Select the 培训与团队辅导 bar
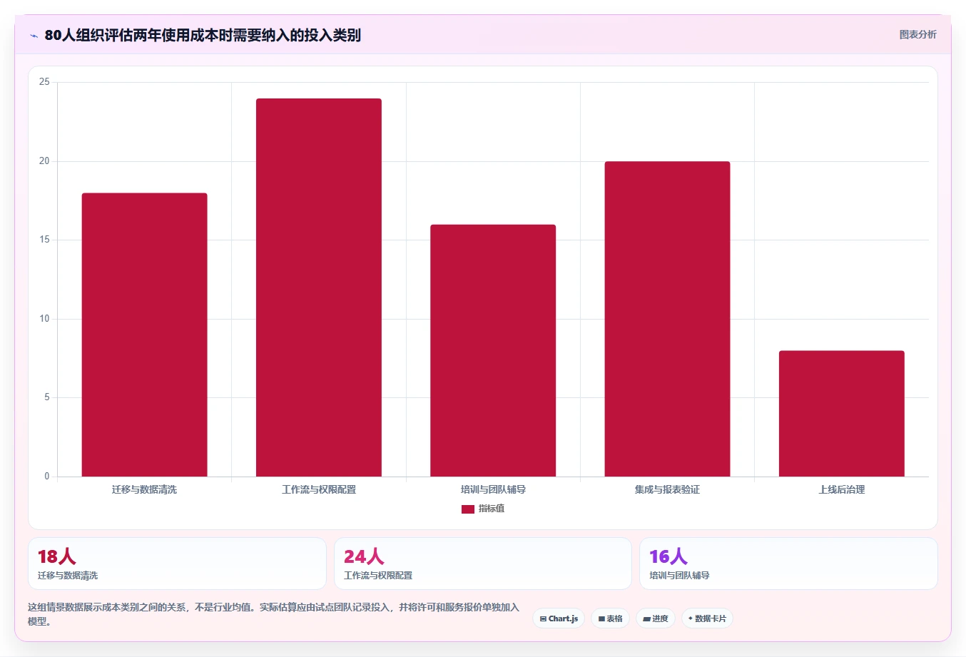966x657 pixels. (x=493, y=350)
